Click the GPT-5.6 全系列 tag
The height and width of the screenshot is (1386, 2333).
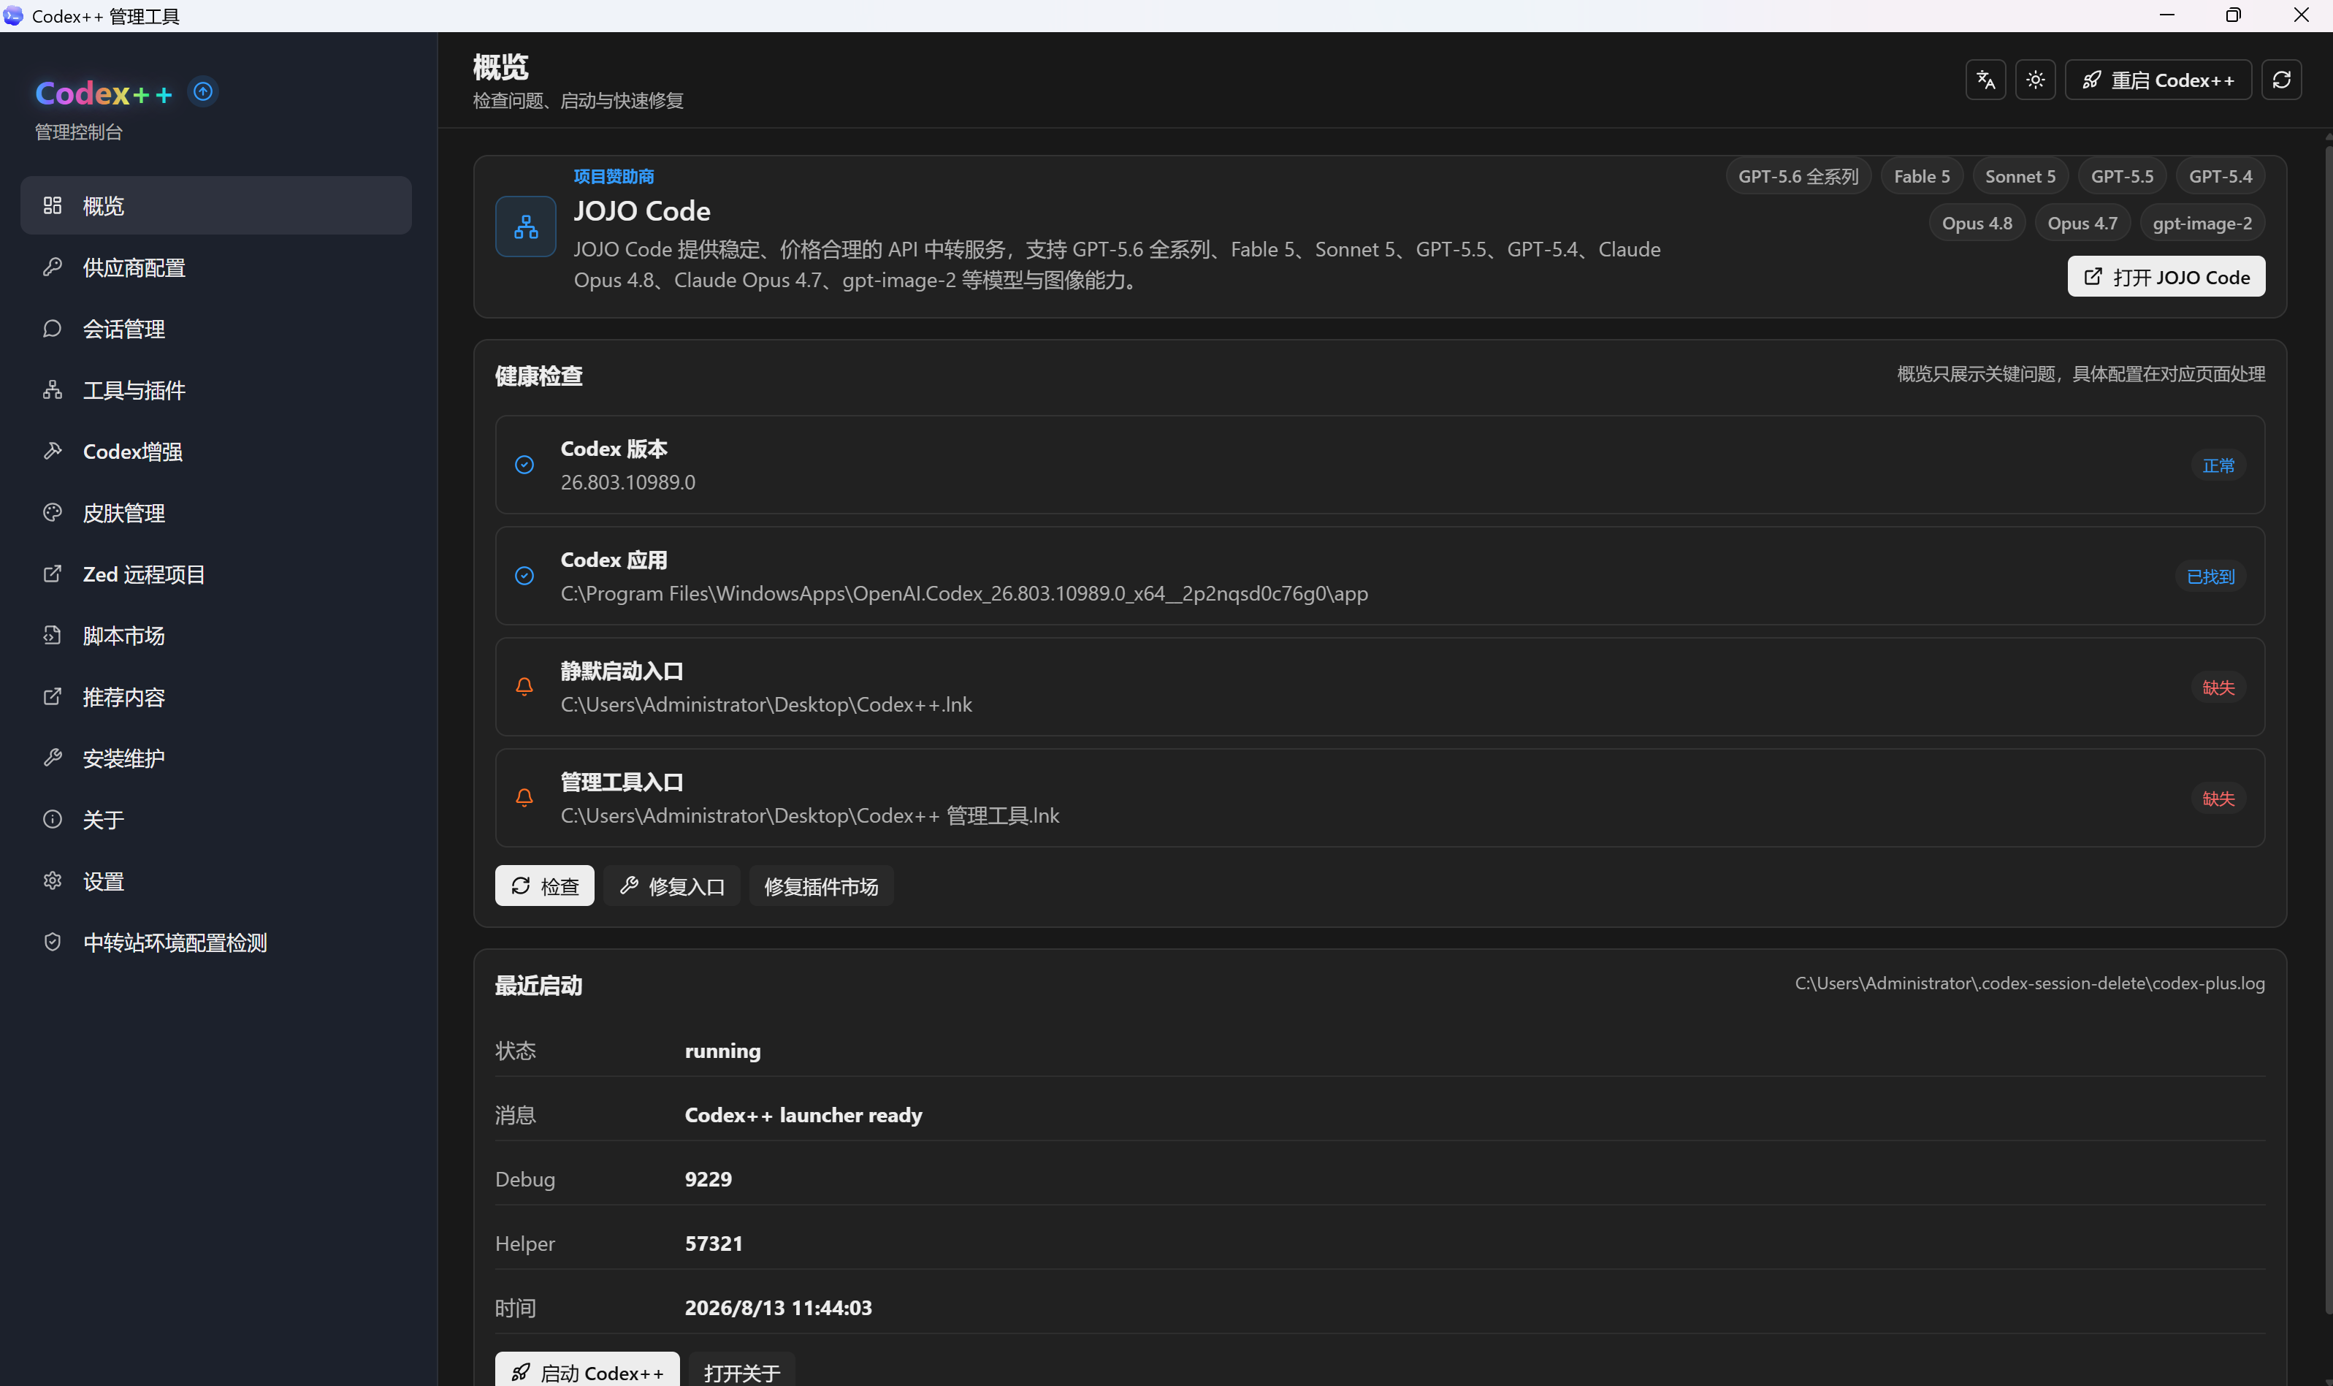[x=1798, y=177]
